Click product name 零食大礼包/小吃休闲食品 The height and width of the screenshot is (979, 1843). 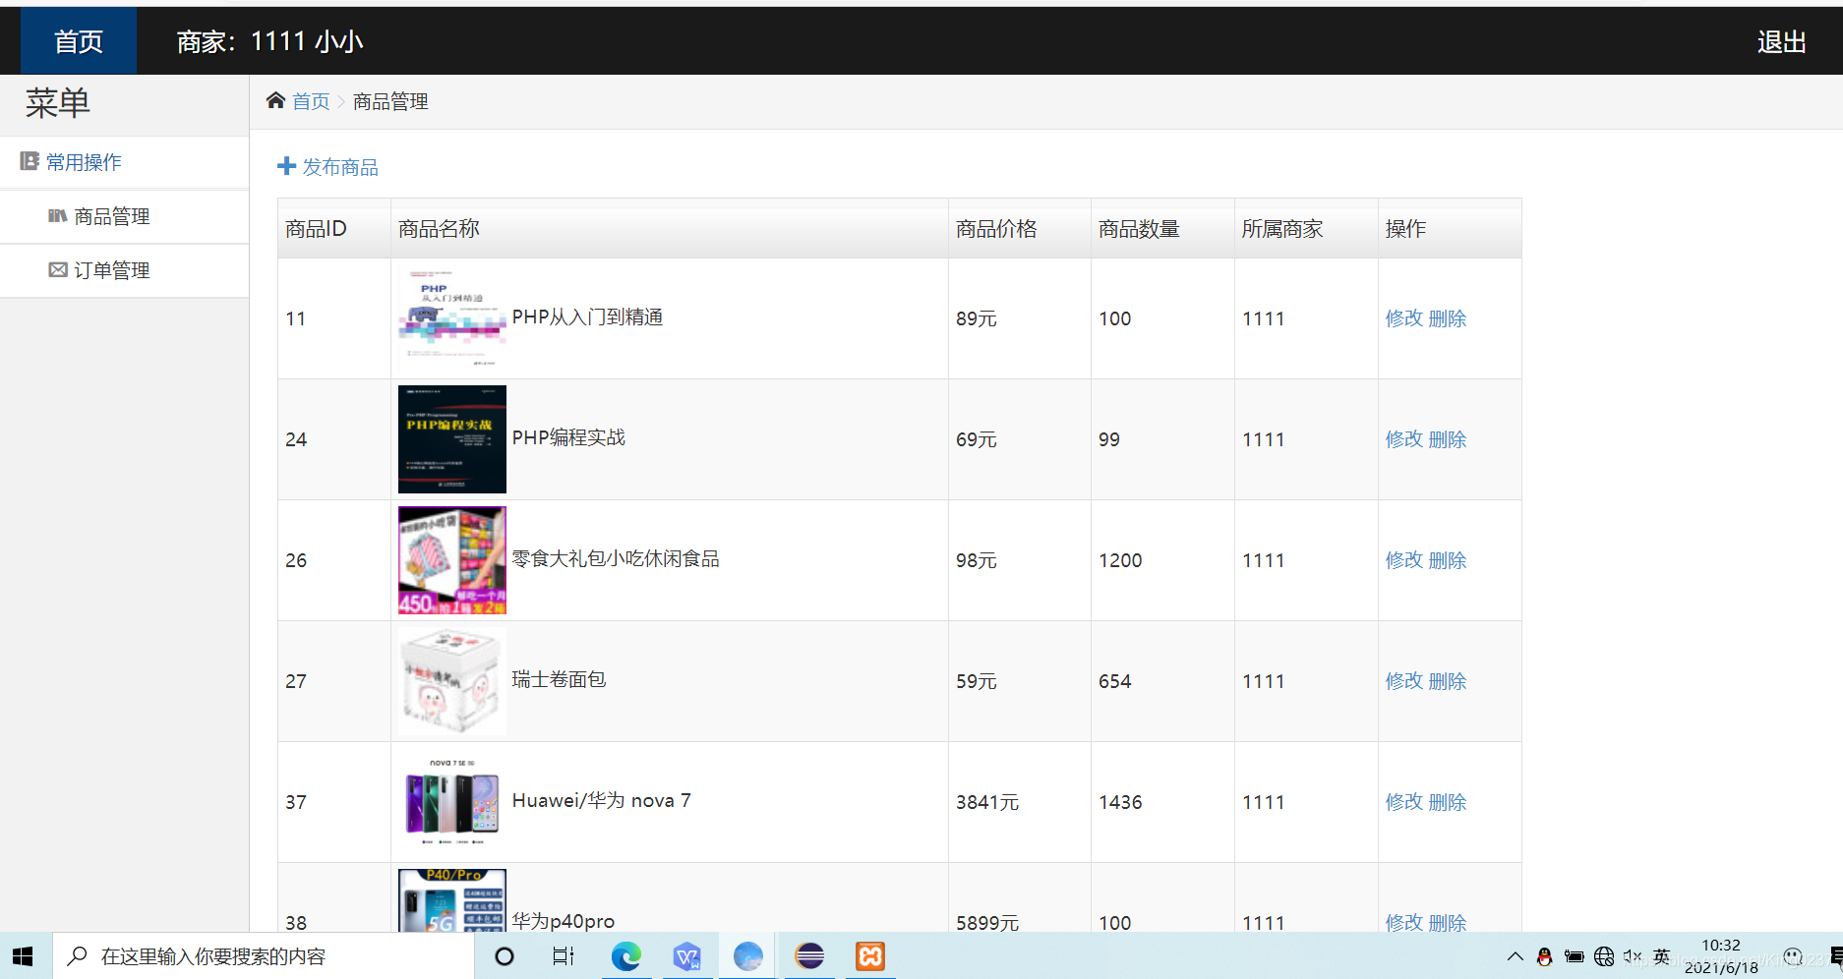616,559
